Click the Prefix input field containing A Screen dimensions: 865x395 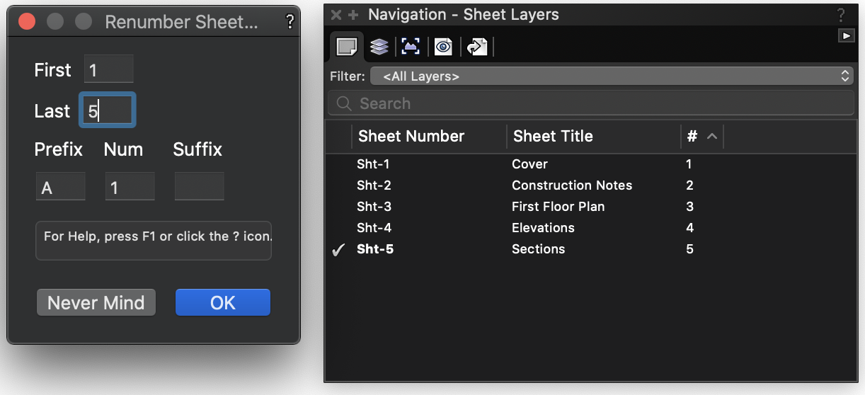click(x=60, y=187)
